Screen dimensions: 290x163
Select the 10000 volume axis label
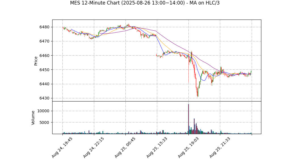[x=43, y=111]
